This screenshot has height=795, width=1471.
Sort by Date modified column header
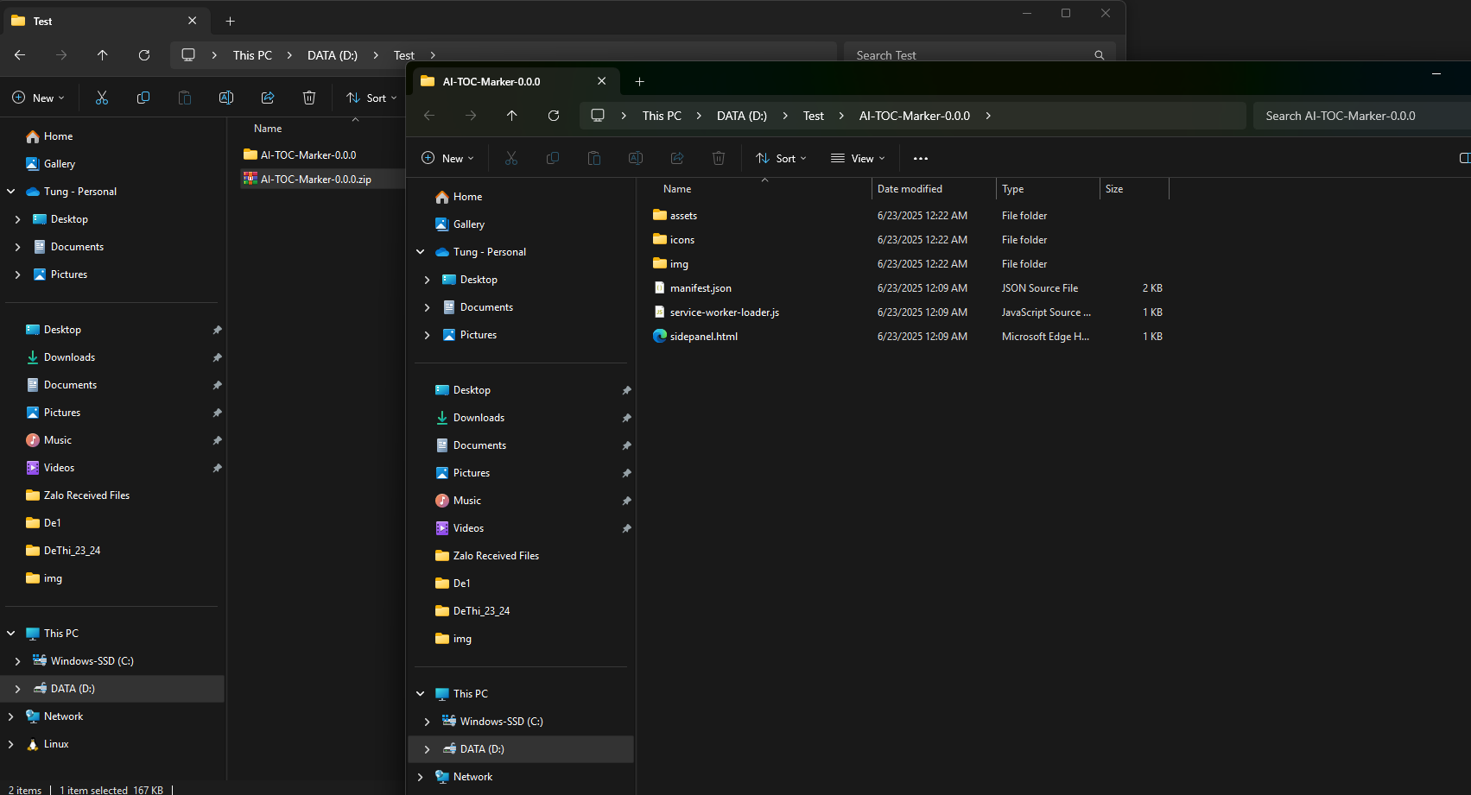(x=910, y=189)
